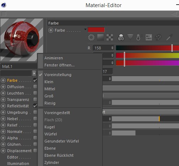Open the Illumination settings page
Screen dimensions: 179x166
pos(18,164)
